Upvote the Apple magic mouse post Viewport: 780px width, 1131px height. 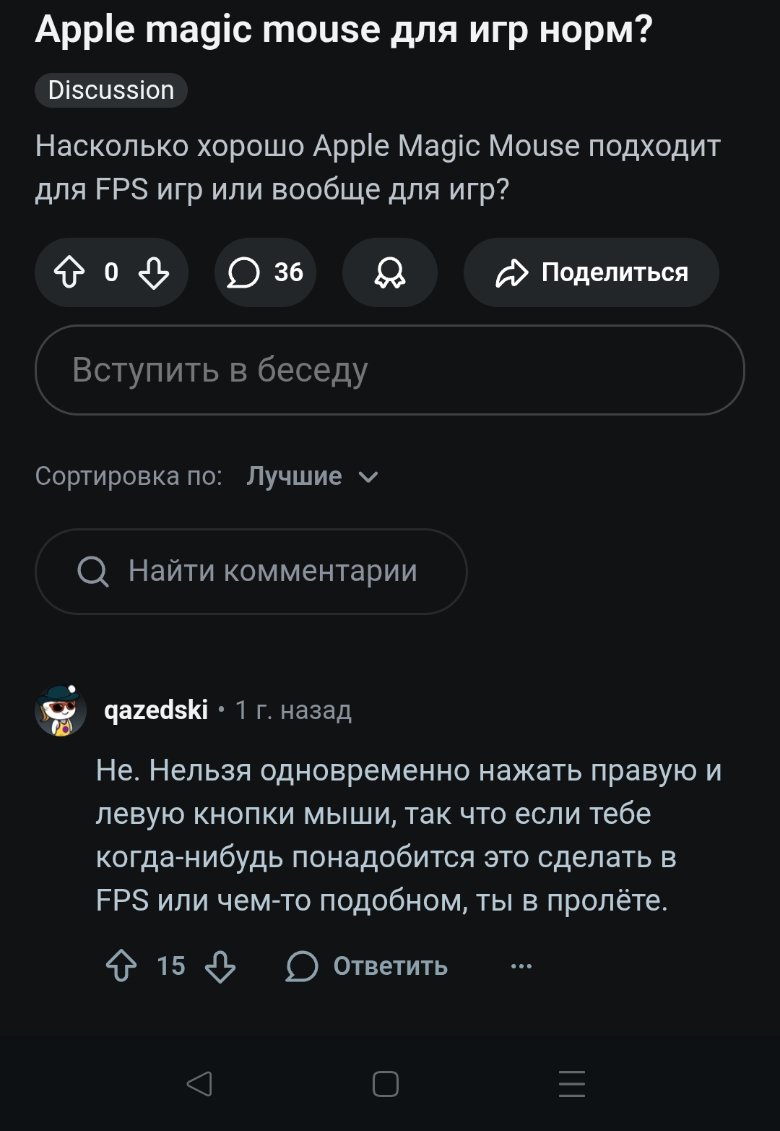pos(69,273)
